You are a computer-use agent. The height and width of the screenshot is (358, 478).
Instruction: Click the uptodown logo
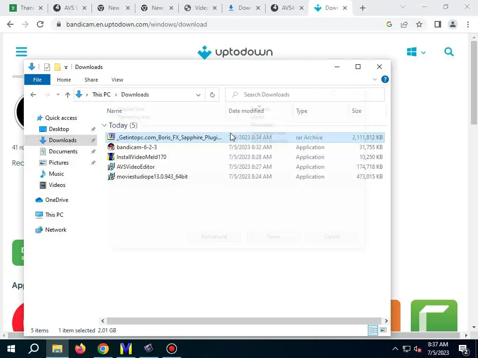coord(235,52)
